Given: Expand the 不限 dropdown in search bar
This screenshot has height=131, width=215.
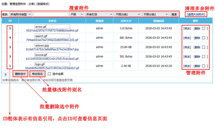Looking at the screenshot, I should point(76,14).
